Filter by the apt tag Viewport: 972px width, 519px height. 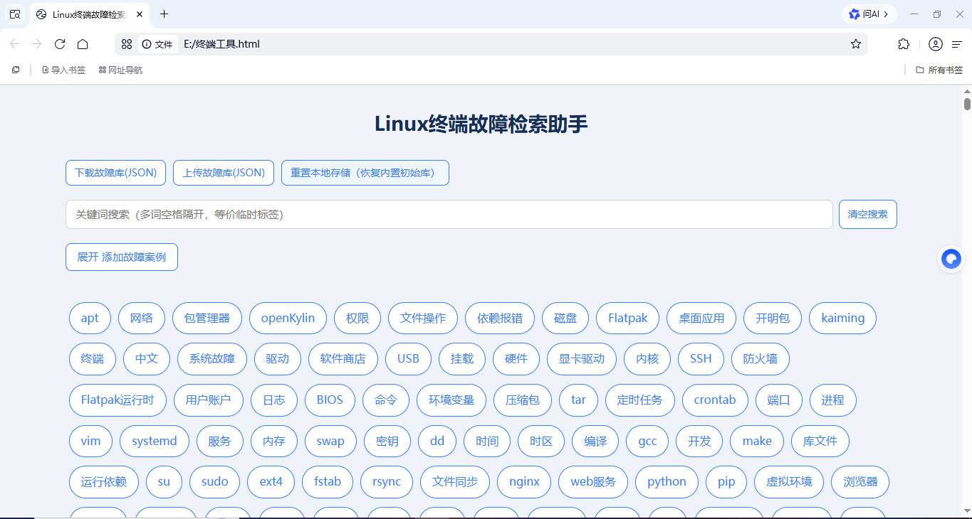(90, 318)
